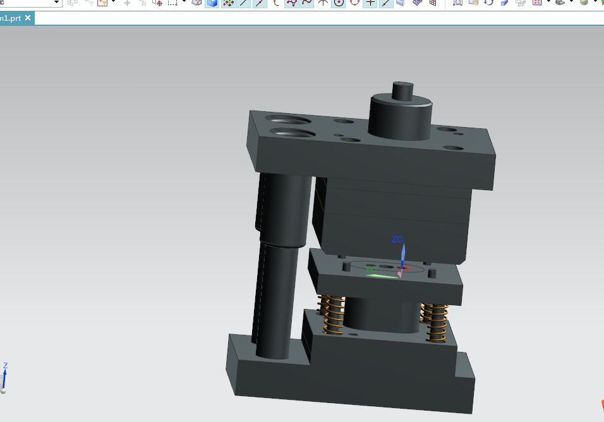
Task: Expand the rendering style dropdown arrow
Action: point(571,2)
